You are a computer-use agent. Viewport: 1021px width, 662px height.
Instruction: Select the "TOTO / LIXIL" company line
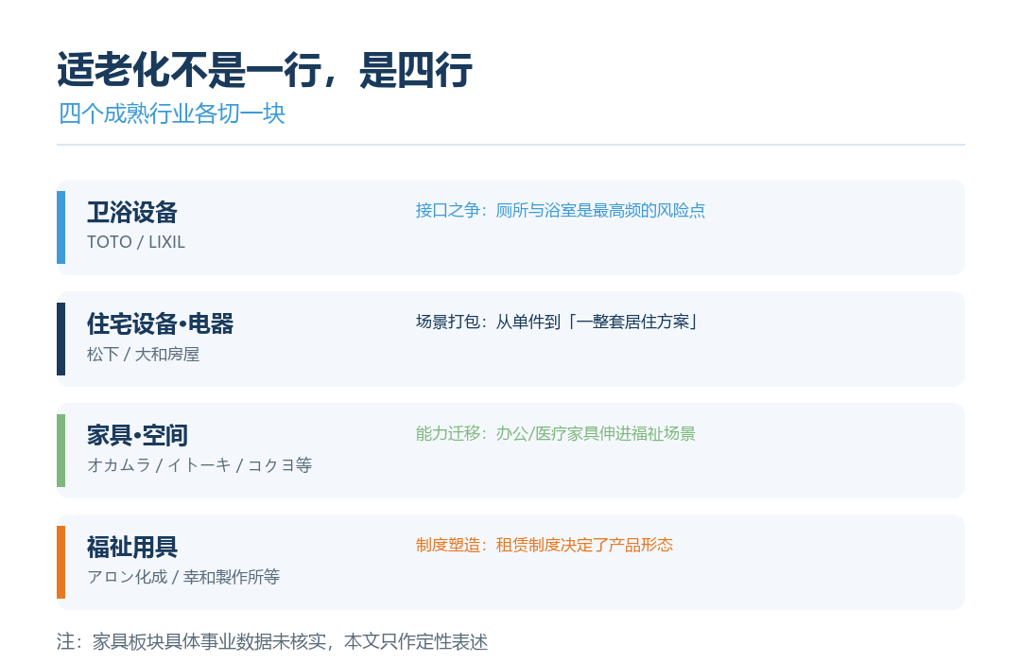(136, 242)
